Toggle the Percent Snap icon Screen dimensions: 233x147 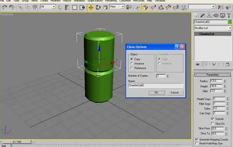168,7
